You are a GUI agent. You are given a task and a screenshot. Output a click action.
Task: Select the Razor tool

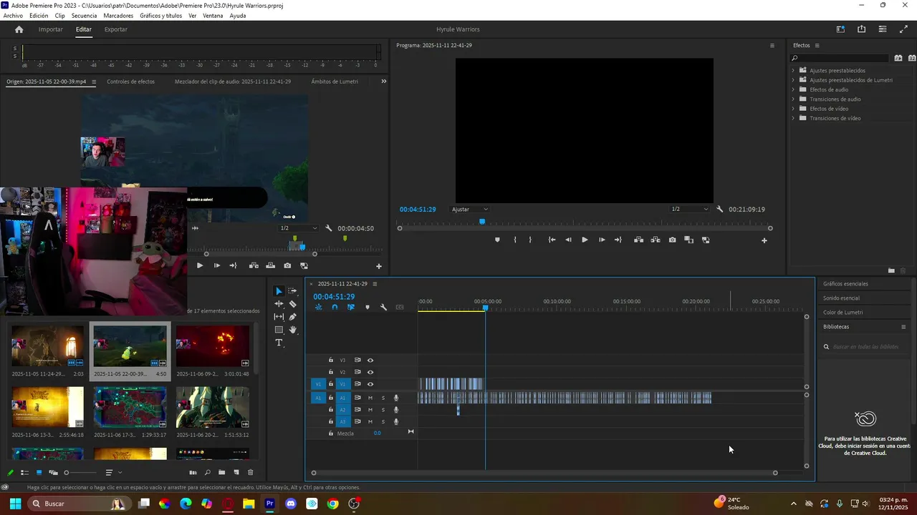pos(292,304)
